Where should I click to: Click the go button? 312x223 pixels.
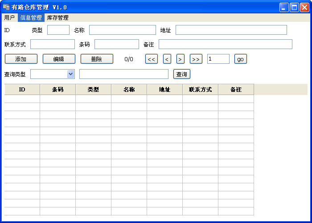click(x=241, y=59)
